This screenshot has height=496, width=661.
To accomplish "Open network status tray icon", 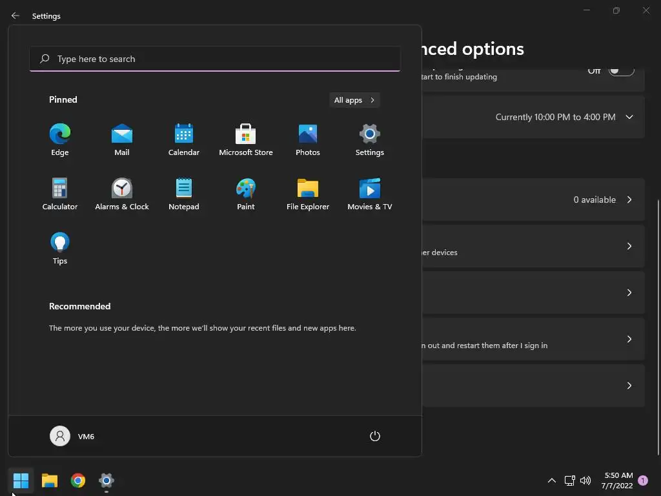I will pos(570,480).
